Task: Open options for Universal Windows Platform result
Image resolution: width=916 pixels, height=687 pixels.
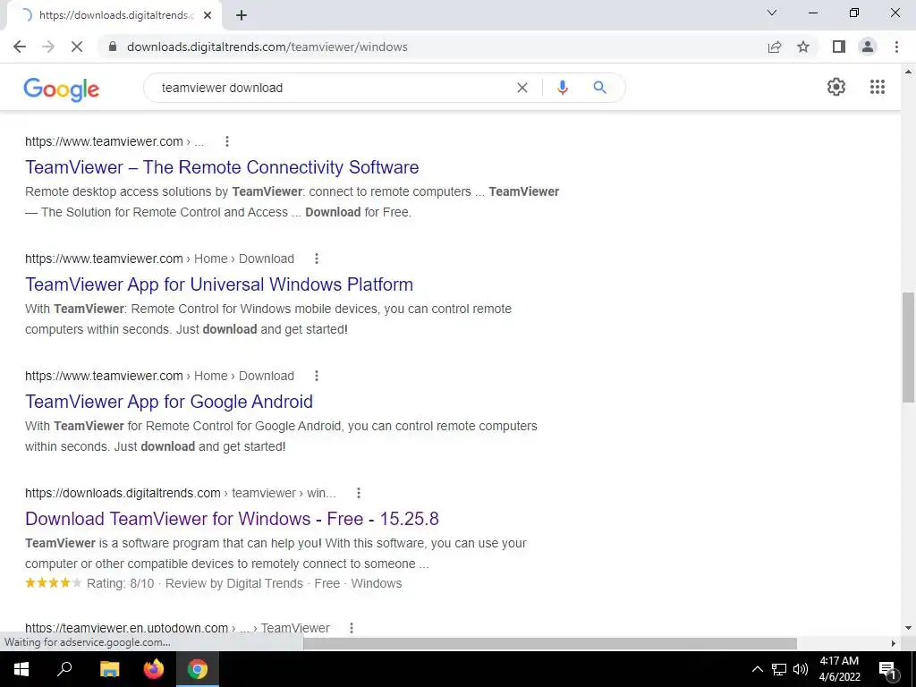Action: [x=317, y=259]
